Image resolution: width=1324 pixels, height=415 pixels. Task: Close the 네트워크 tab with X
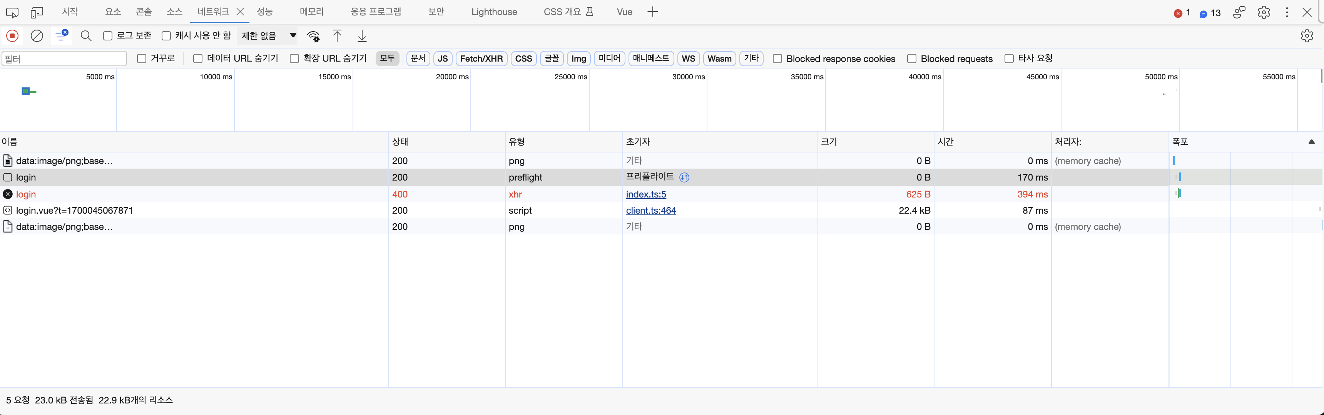pos(240,12)
